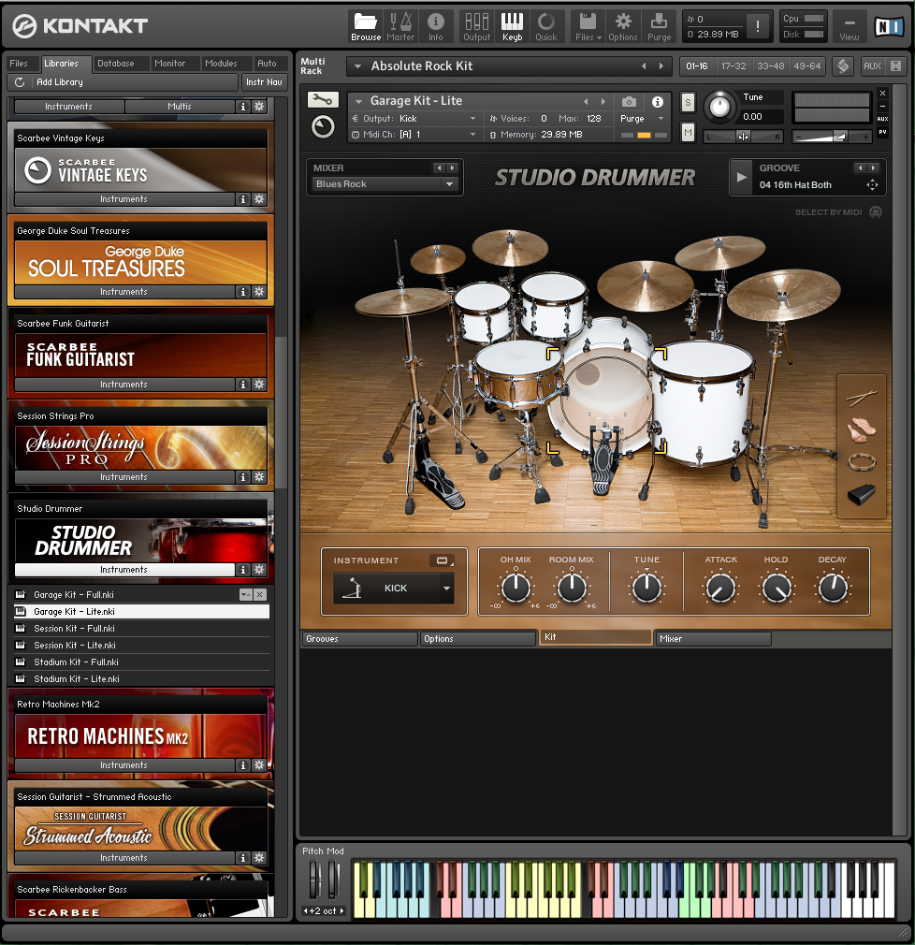Image resolution: width=915 pixels, height=945 pixels.
Task: Open the View menu
Action: click(849, 27)
